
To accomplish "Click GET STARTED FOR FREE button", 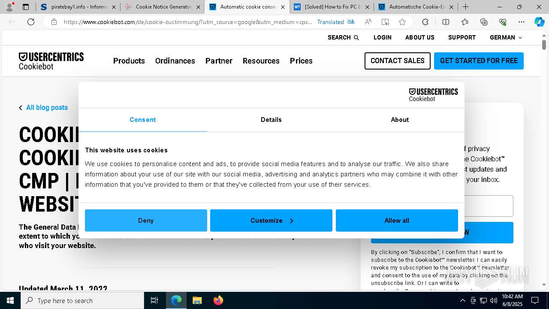I will click(479, 61).
